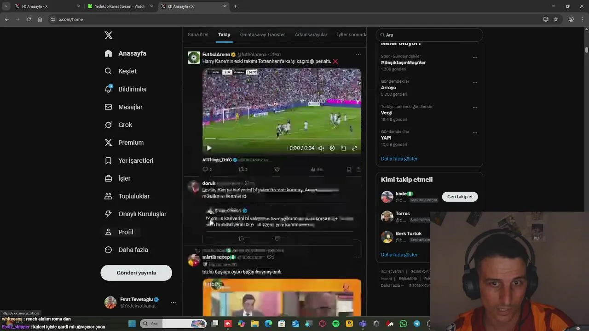
Task: Open Windows Start menu
Action: coord(132,324)
